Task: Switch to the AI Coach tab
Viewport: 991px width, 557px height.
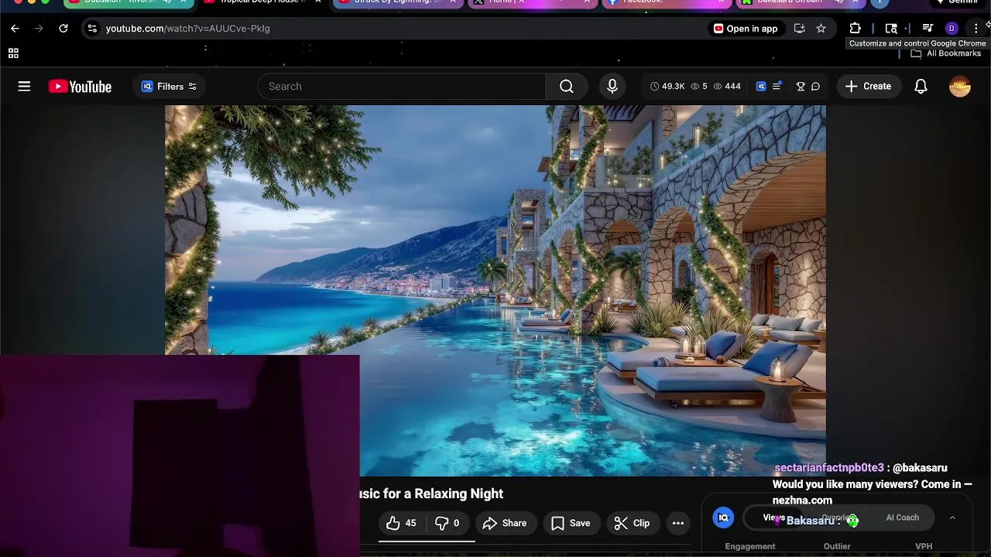Action: tap(903, 518)
